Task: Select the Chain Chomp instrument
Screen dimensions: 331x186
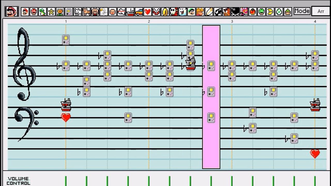Action: coord(235,12)
